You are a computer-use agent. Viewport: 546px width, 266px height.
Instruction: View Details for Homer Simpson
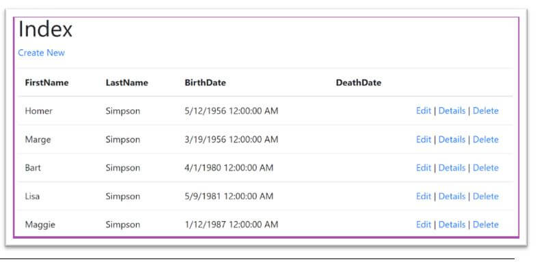pyautogui.click(x=452, y=111)
